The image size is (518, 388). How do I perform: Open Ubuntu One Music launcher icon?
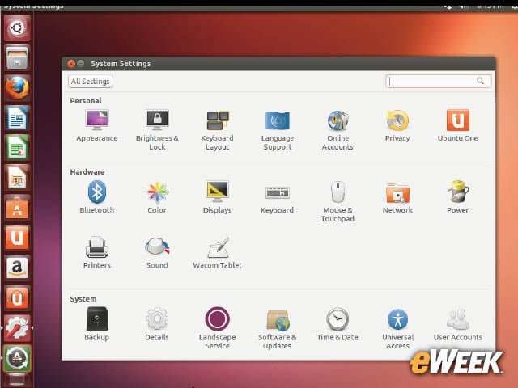(17, 297)
